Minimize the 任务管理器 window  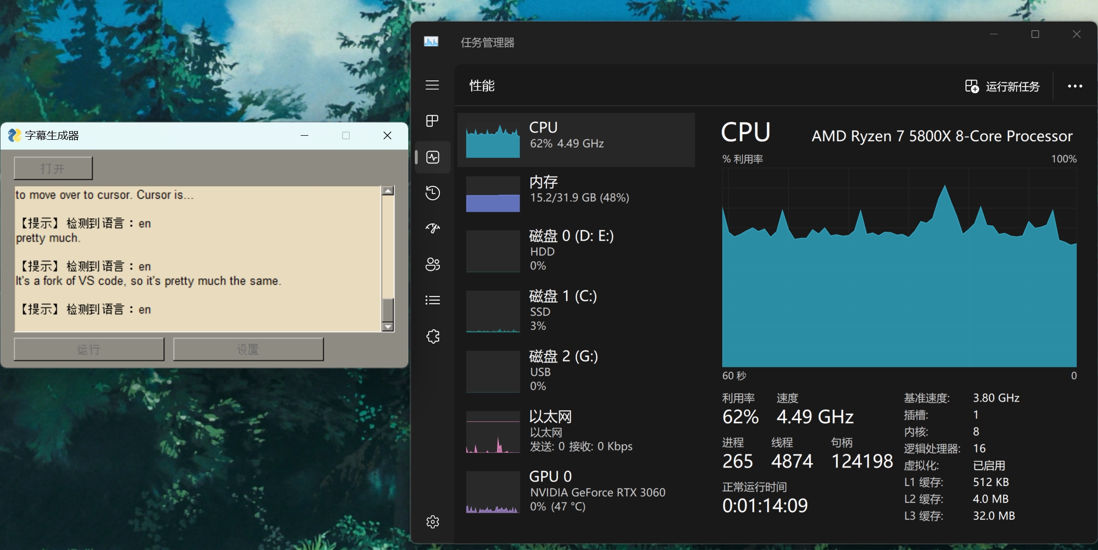click(994, 34)
